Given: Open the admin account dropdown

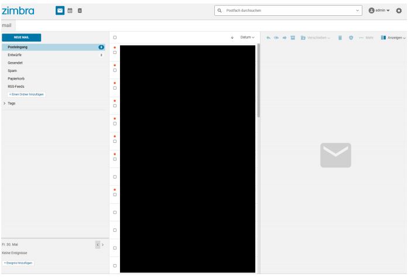Looking at the screenshot, I should (379, 11).
